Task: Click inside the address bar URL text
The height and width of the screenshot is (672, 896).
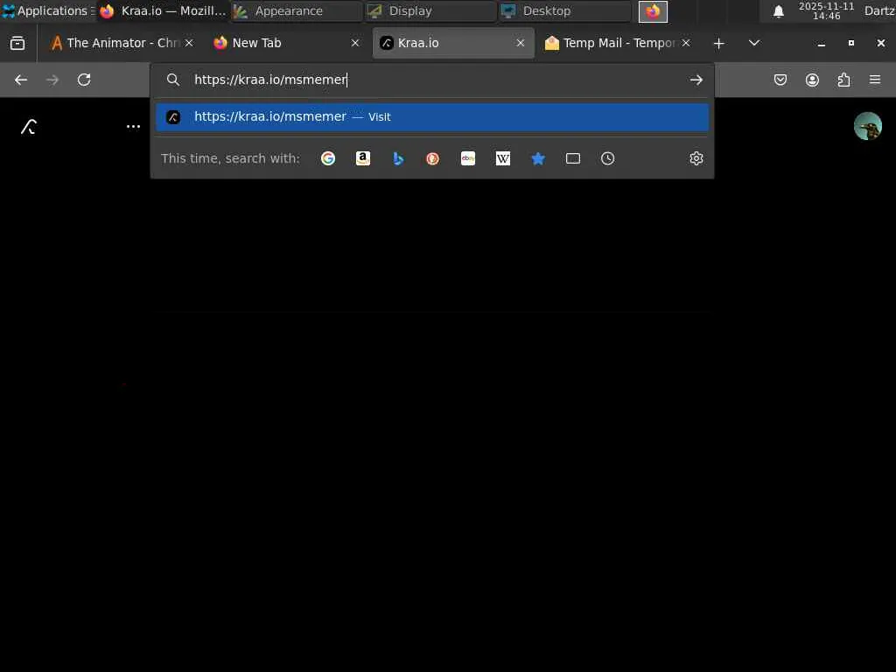Action: pyautogui.click(x=270, y=80)
